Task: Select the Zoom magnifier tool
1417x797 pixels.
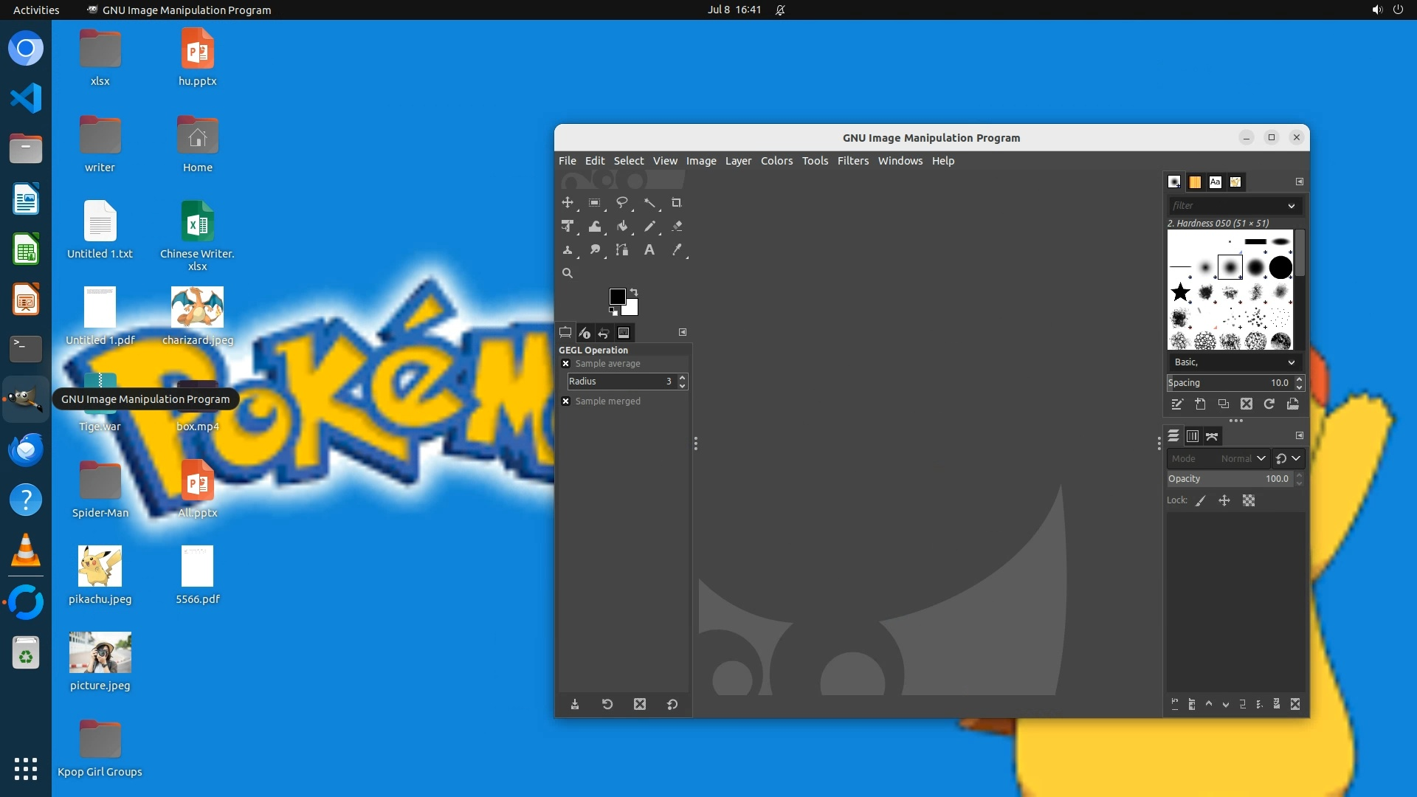Action: pos(567,273)
